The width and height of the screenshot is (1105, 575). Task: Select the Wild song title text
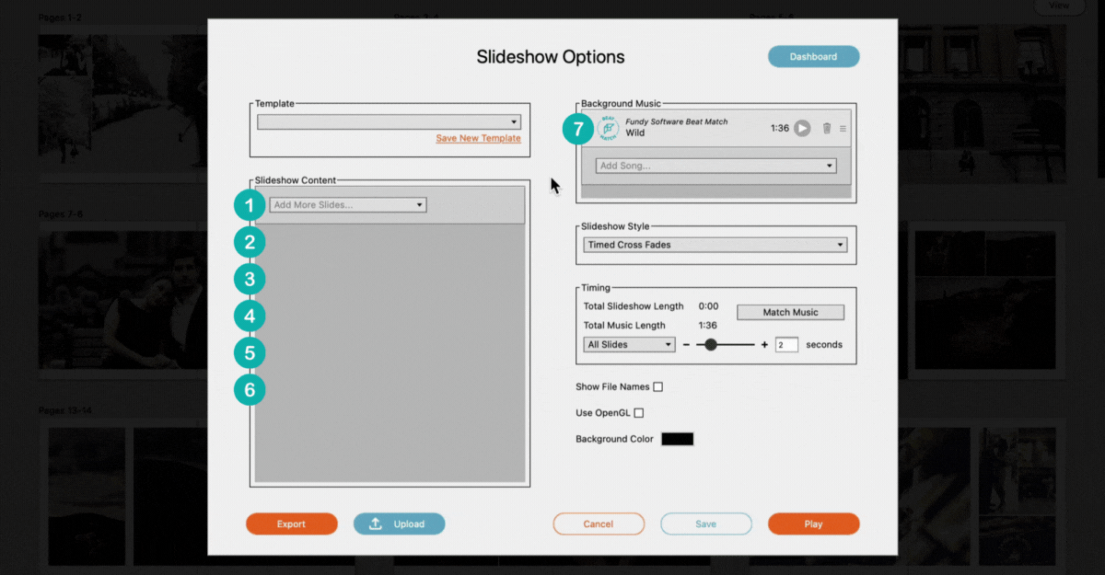point(635,133)
